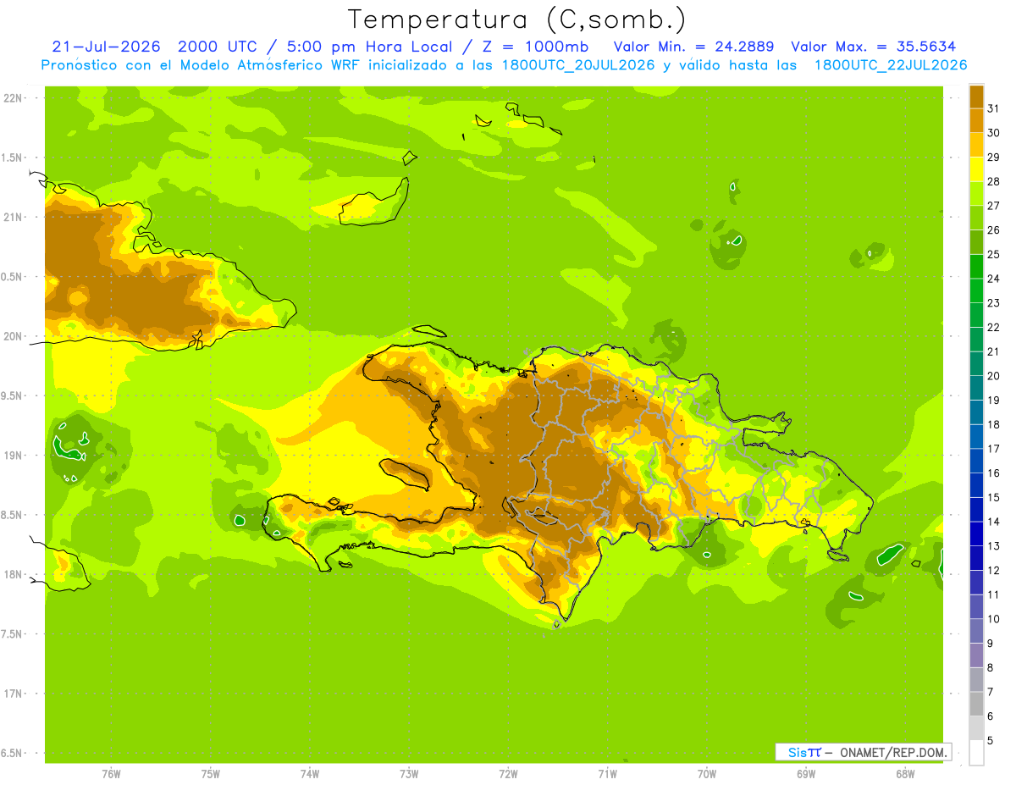Viewport: 1016px width, 785px height.
Task: Click the 'Temperatura (C,somb.)' title
Action: click(517, 19)
